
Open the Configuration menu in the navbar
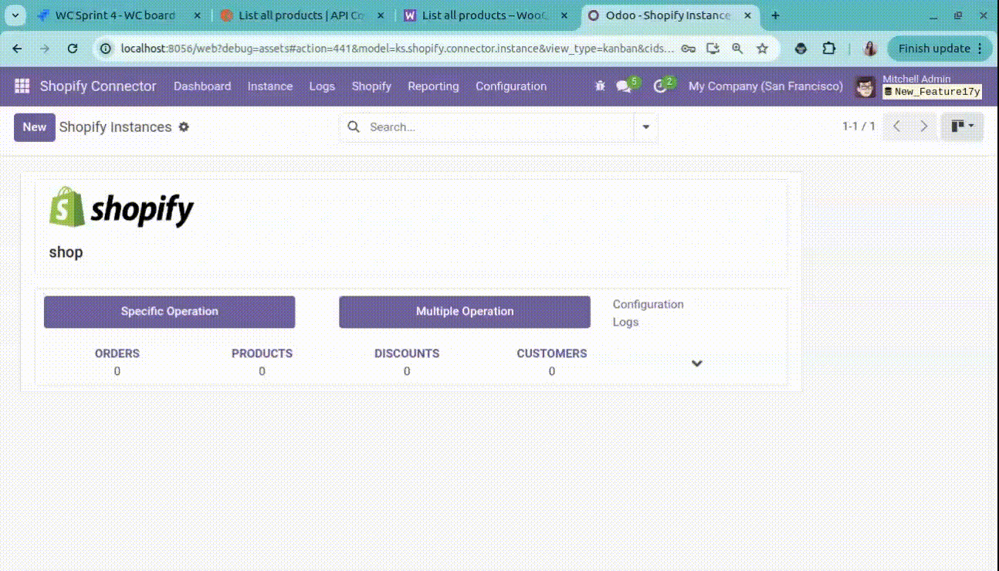(510, 86)
